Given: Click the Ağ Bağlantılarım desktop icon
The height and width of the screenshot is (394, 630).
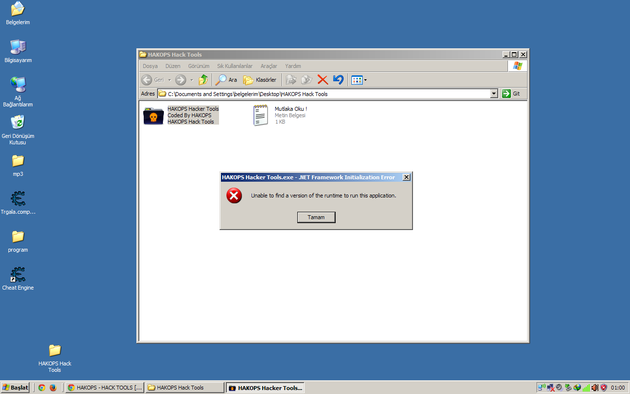Looking at the screenshot, I should (18, 92).
